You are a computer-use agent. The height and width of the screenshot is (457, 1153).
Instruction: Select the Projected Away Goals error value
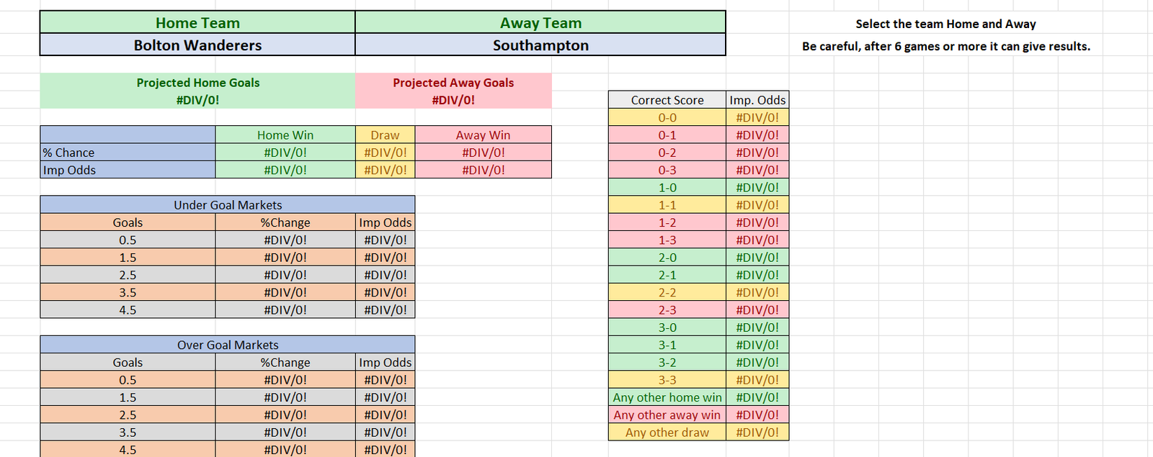point(453,100)
